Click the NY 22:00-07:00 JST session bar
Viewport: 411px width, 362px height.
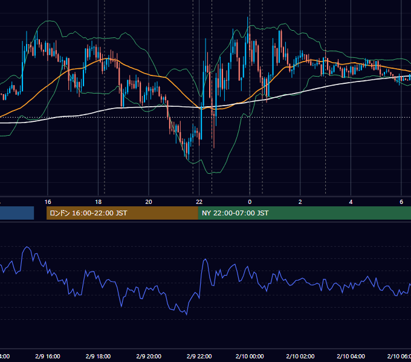(x=304, y=213)
